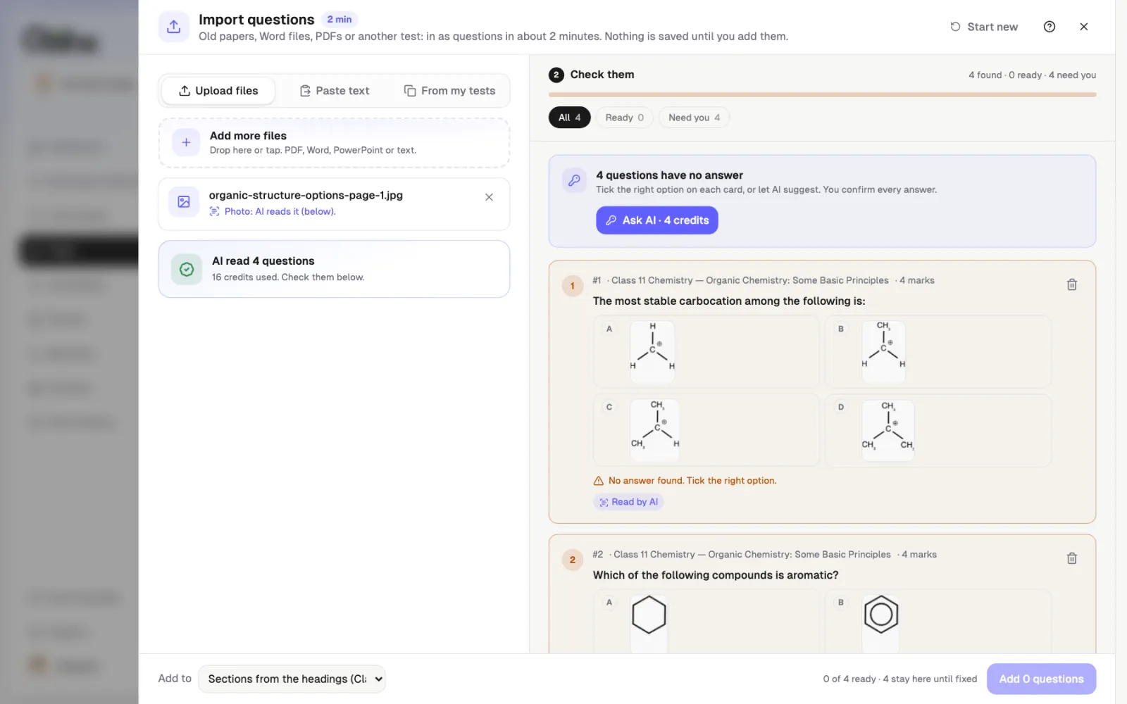Open the Add to sections dropdown

(292, 679)
